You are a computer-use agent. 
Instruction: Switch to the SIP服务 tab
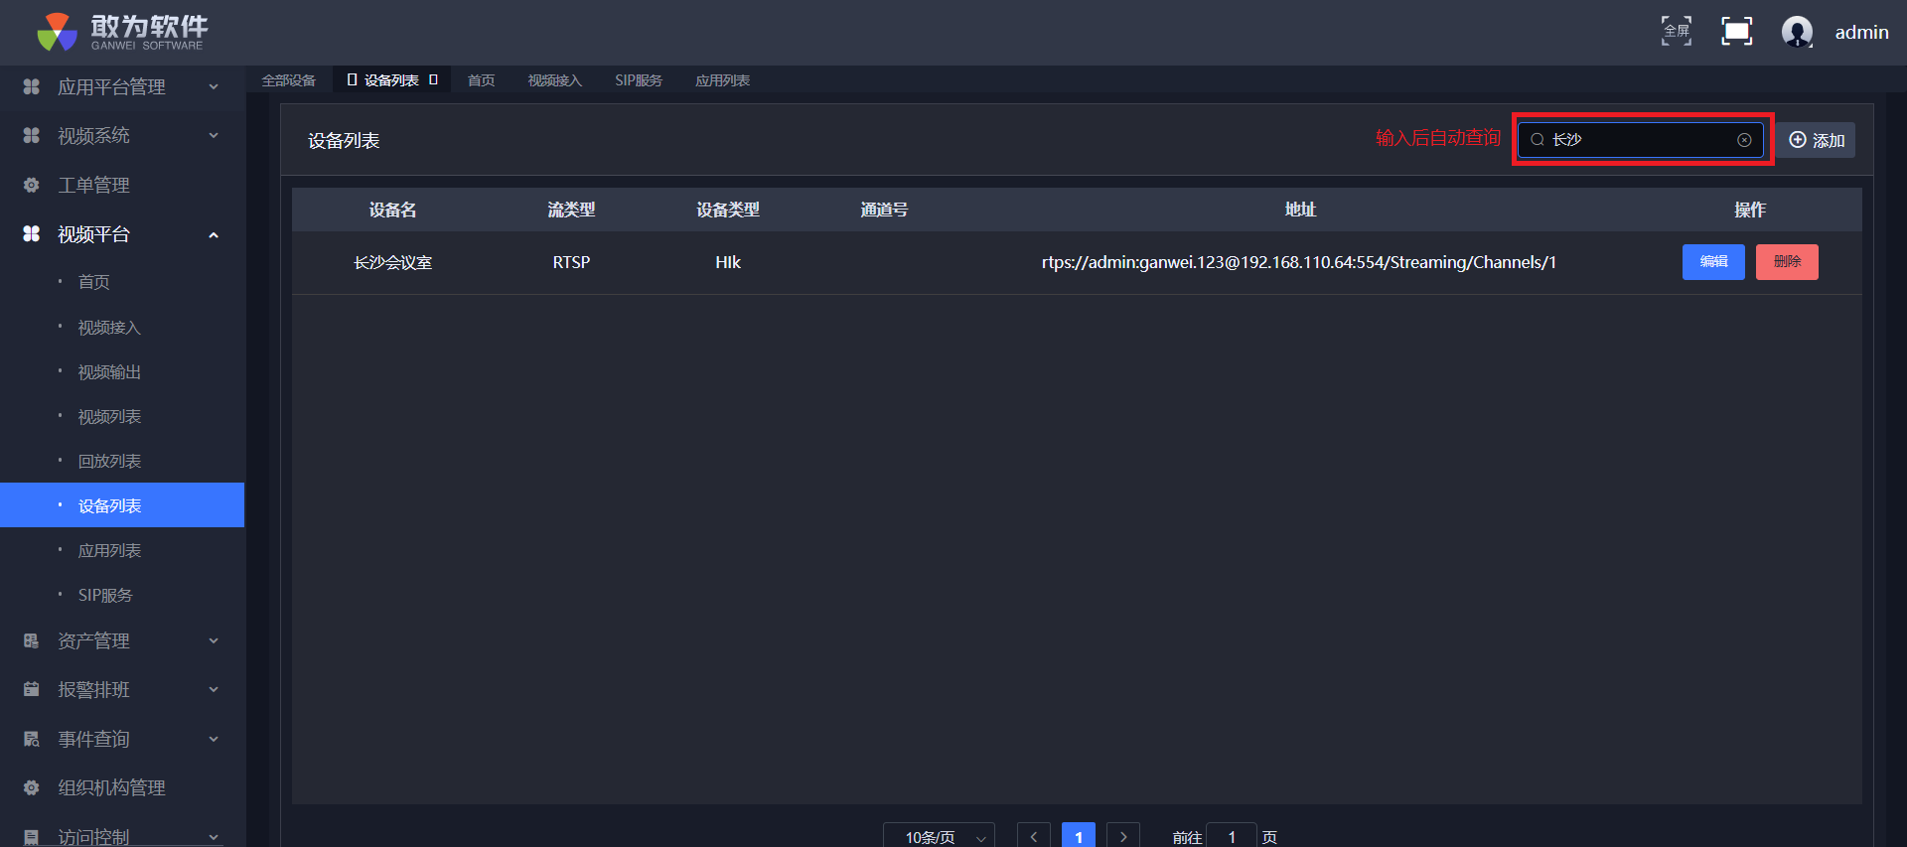[639, 80]
